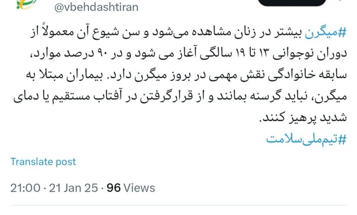The height and width of the screenshot is (215, 357).
Task: Tap the more options dot top right
Action: click(x=341, y=0)
